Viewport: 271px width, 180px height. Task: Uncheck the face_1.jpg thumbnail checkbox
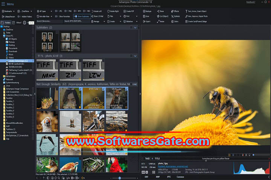[80, 89]
